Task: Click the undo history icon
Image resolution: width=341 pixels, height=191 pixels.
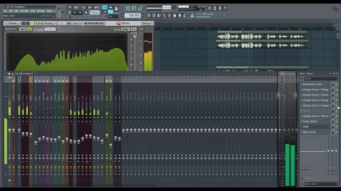Action: (x=209, y=8)
